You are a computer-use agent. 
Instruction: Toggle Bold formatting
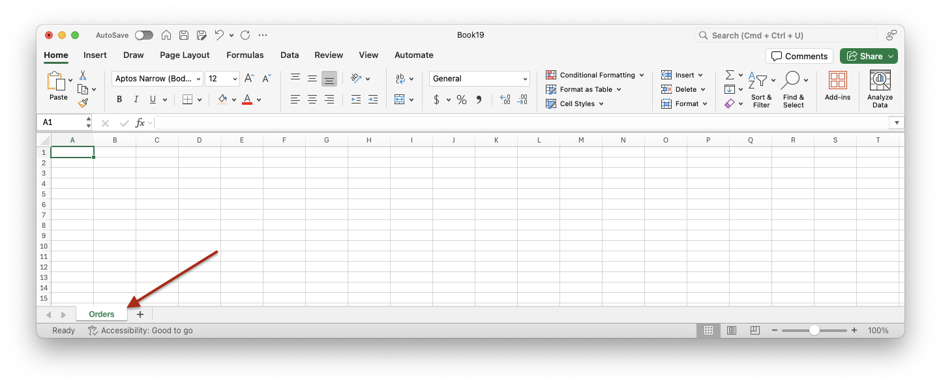(x=119, y=100)
